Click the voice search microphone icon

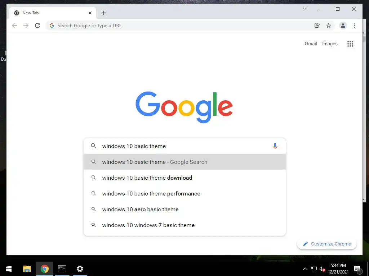pyautogui.click(x=275, y=146)
